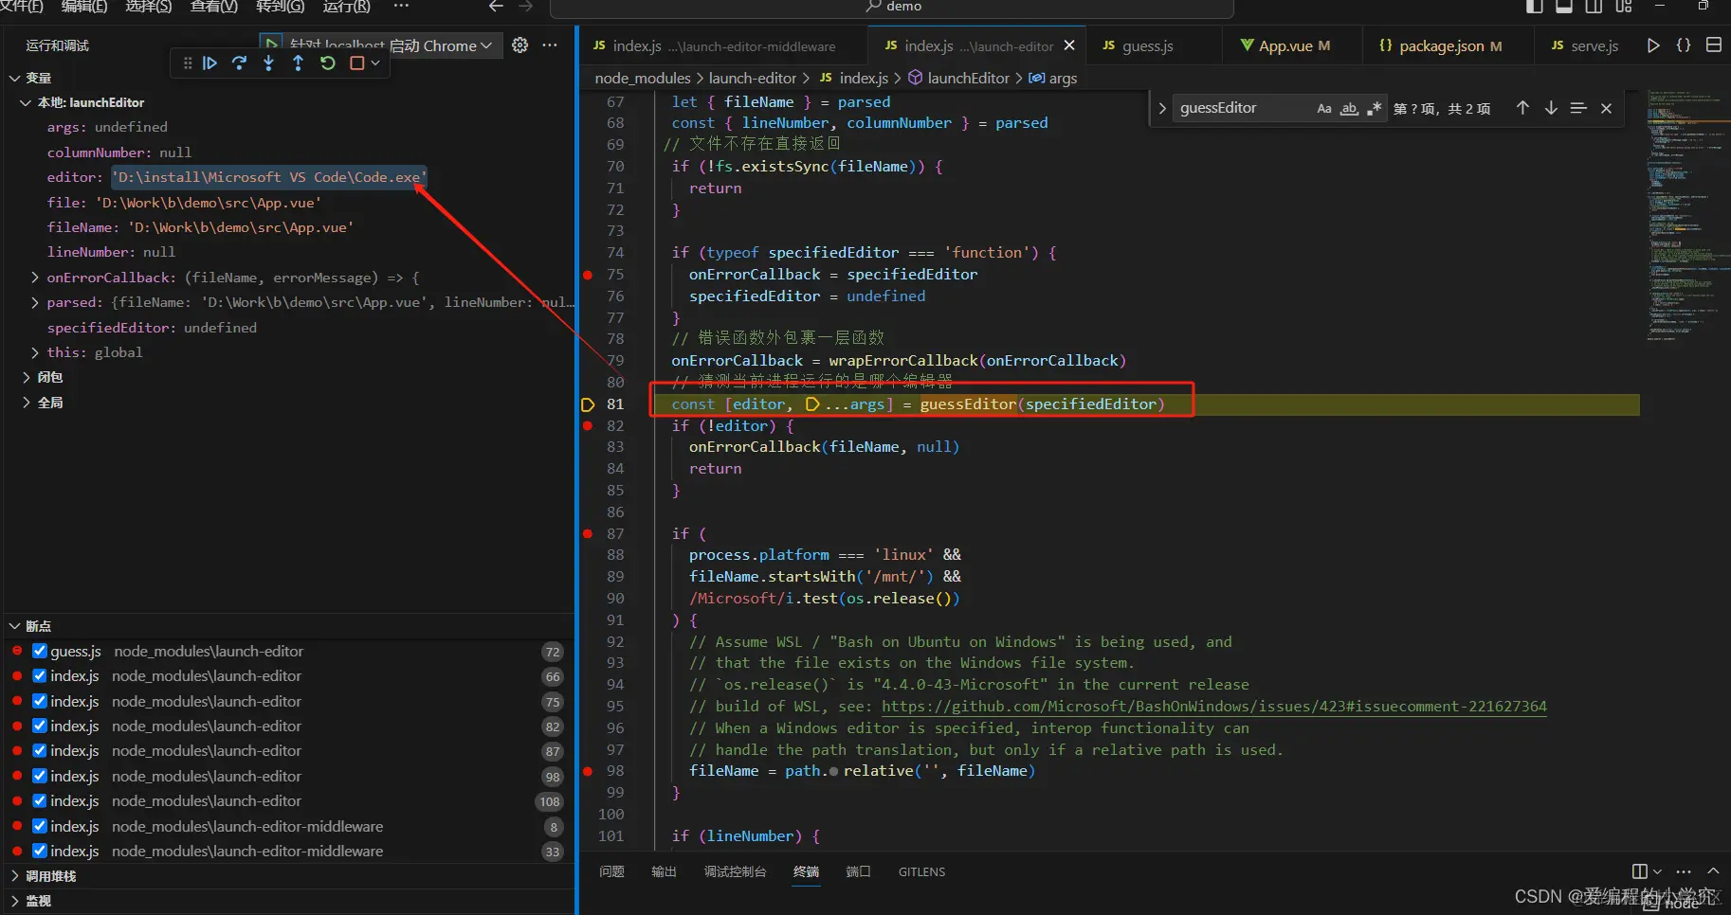1731x915 pixels.
Task: Close the find widget
Action: click(x=1606, y=108)
